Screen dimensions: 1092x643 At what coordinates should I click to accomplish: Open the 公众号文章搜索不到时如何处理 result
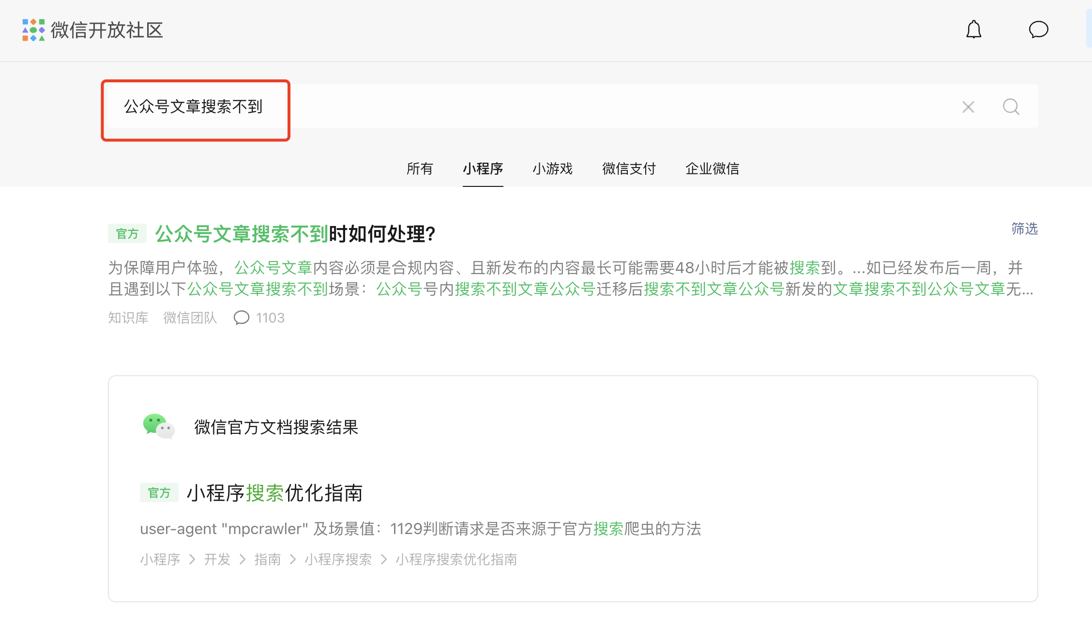[x=295, y=234]
